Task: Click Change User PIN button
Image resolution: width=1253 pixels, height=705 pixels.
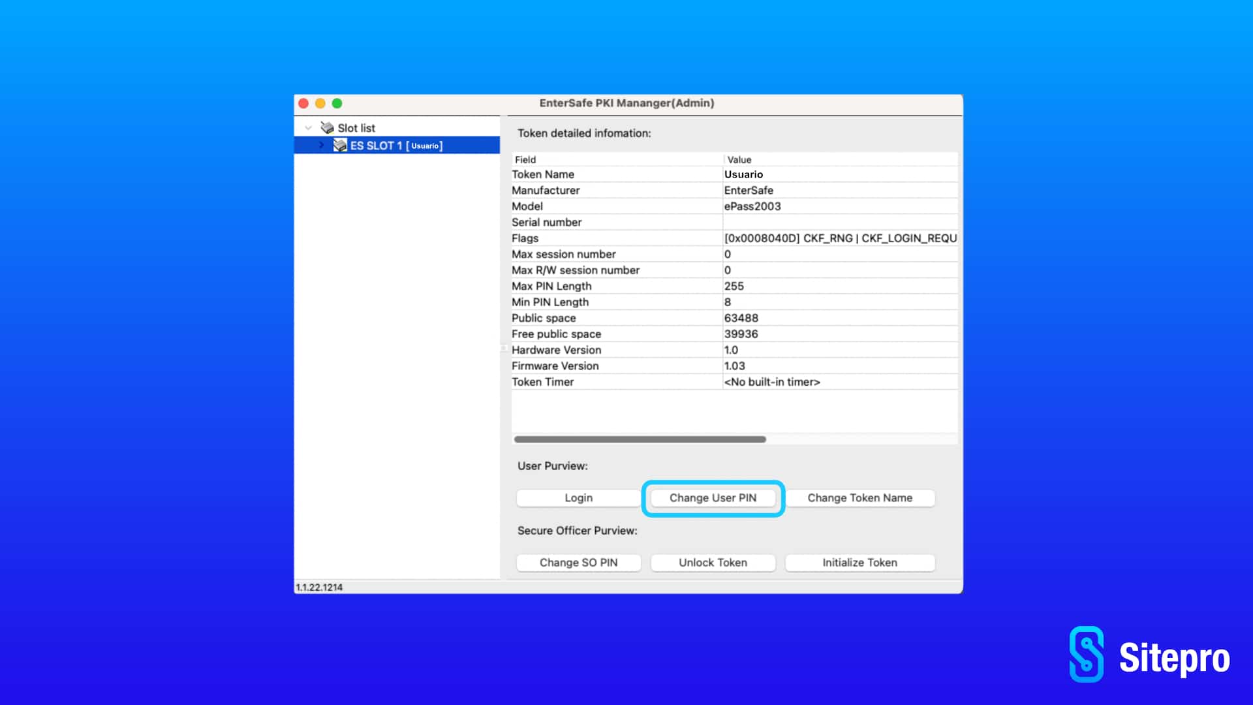Action: point(713,498)
